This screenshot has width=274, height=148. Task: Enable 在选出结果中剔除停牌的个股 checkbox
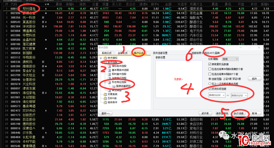pos(210,69)
